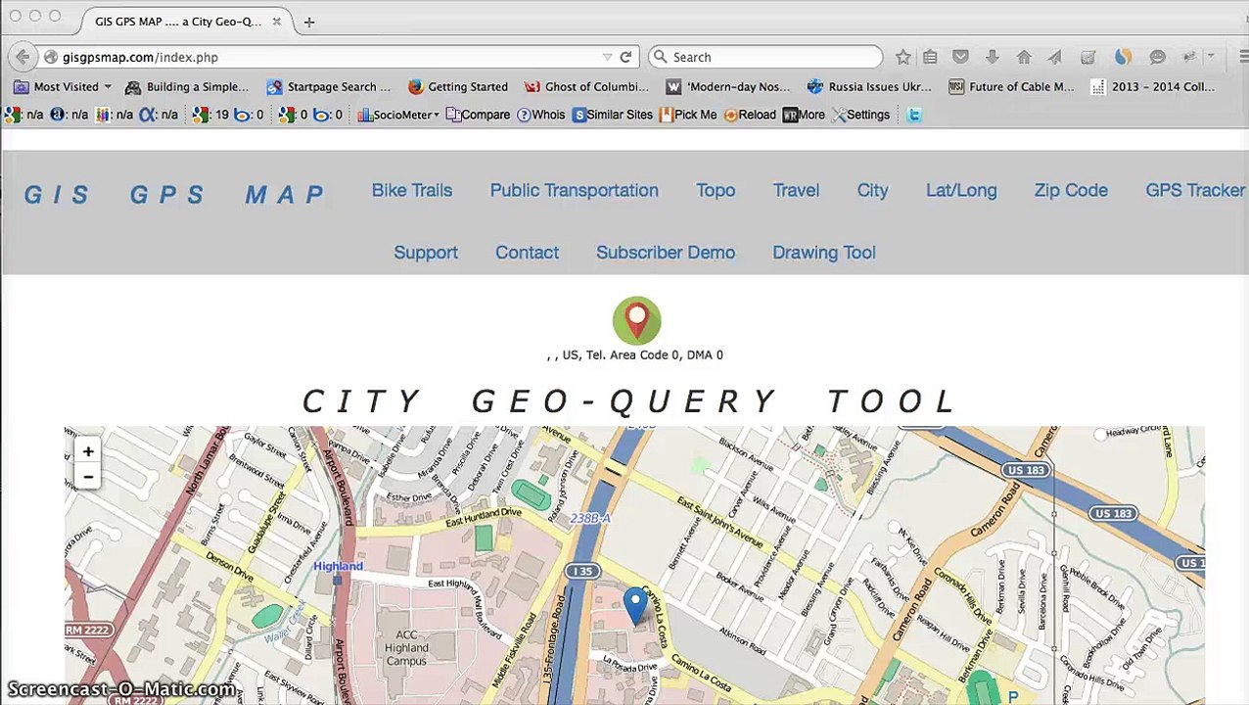This screenshot has width=1249, height=705.
Task: Open the Getting Started bookmark
Action: point(457,86)
